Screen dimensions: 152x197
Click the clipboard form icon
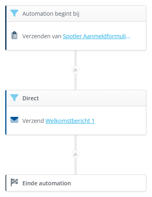pyautogui.click(x=14, y=35)
